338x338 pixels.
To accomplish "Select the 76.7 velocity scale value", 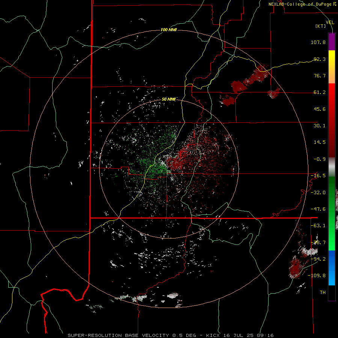I will 320,75.
